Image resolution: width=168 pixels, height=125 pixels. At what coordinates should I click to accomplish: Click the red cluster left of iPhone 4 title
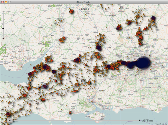[71, 11]
